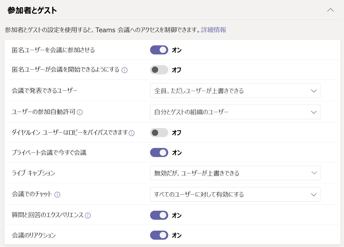The height and width of the screenshot is (247, 344).
Task: Toggle プライベート会議で今すぐ会議 switch
Action: [159, 152]
